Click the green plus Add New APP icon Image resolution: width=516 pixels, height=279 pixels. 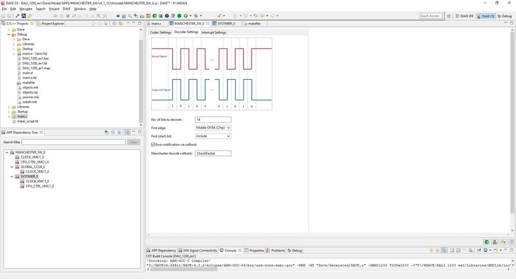coord(136,16)
